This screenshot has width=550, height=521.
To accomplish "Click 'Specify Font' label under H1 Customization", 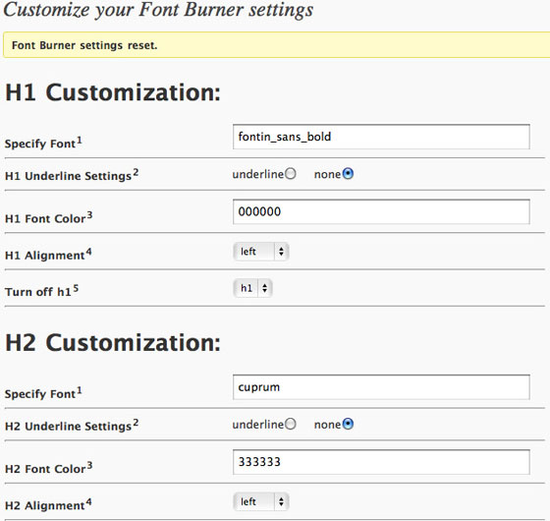I will [43, 143].
